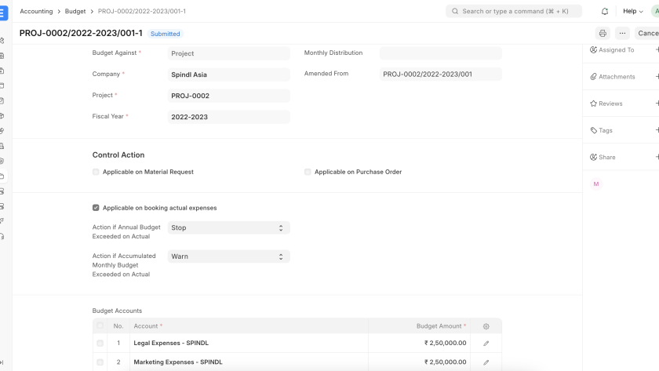This screenshot has width=659, height=371.
Task: Click the printer icon in header
Action: click(x=603, y=34)
